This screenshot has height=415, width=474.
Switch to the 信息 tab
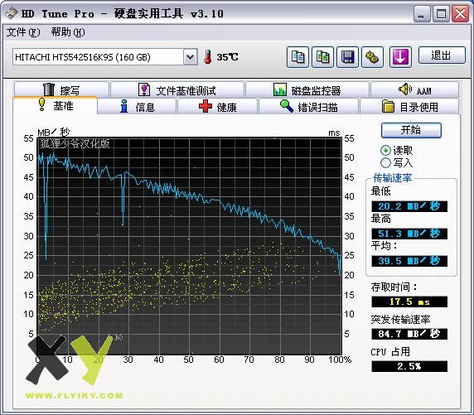[137, 107]
